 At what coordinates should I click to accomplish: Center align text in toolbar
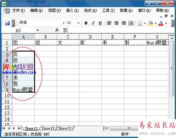click(x=116, y=23)
